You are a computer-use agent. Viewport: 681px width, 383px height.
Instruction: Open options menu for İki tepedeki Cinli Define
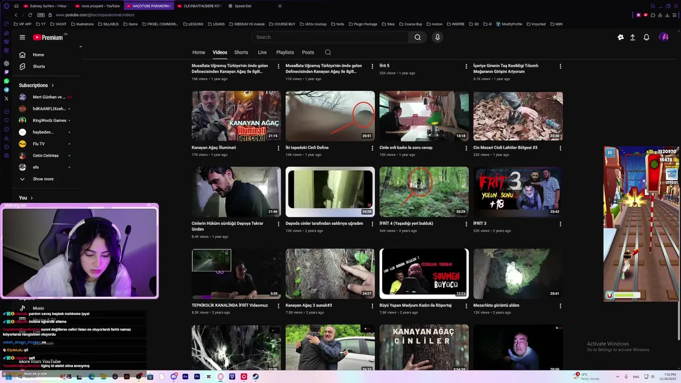pos(372,148)
